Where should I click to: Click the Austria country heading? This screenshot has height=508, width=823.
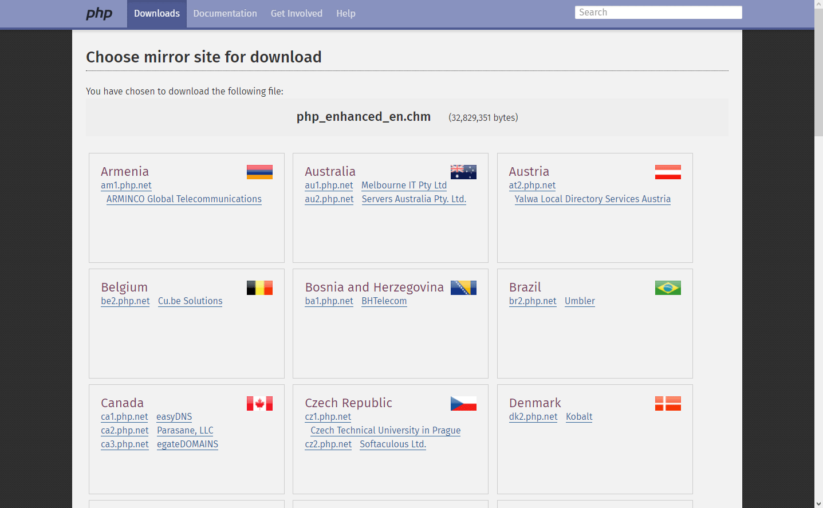(x=529, y=172)
